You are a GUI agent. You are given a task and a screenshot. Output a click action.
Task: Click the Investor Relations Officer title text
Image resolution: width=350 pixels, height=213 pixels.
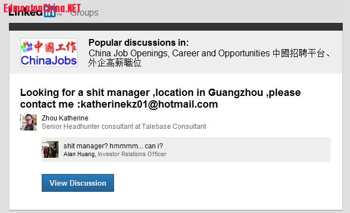tap(132, 154)
